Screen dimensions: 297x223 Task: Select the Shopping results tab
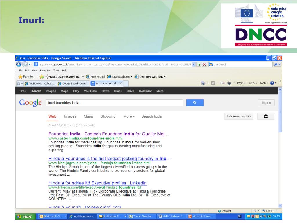coord(108,116)
